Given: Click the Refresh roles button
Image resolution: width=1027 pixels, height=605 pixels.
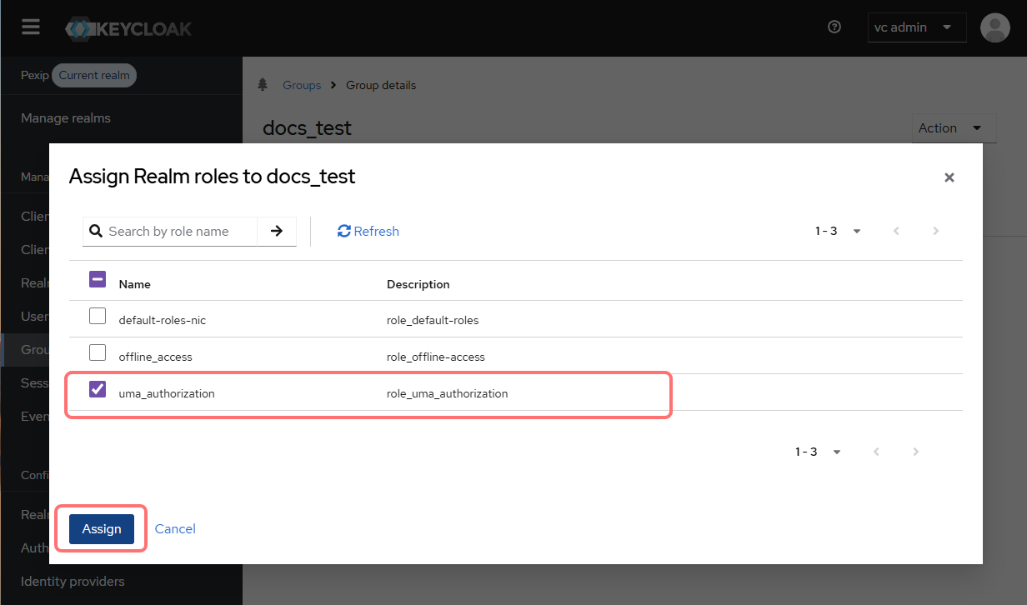Looking at the screenshot, I should click(368, 231).
